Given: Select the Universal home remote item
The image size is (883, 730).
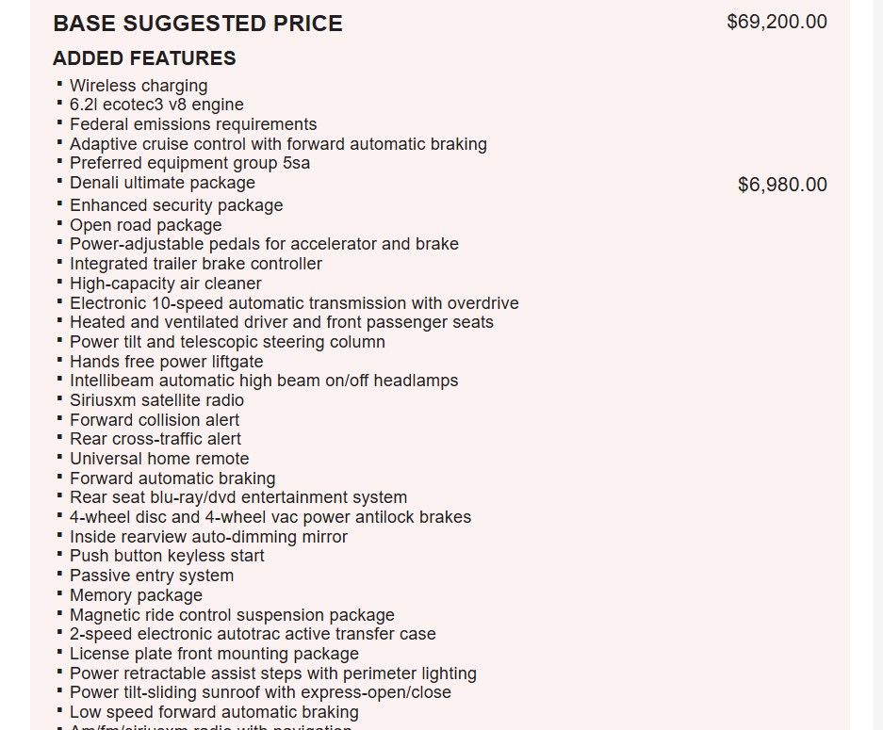Looking at the screenshot, I should (x=159, y=459).
